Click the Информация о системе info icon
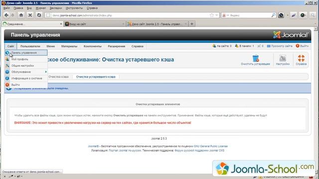 click(x=7, y=79)
